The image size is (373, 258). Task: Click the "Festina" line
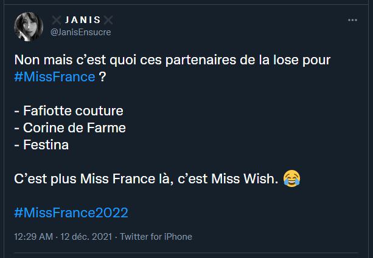click(x=41, y=145)
